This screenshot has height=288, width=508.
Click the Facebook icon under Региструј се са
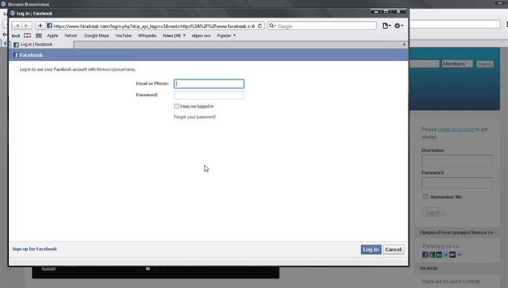tap(425, 254)
